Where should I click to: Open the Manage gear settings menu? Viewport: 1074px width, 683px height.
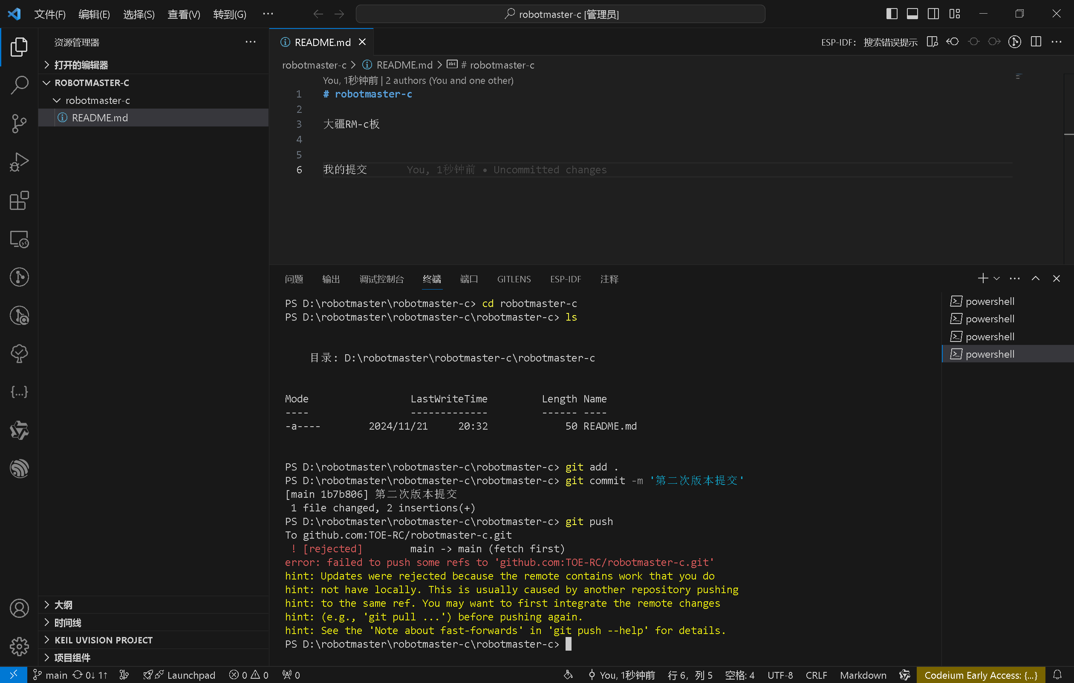point(19,646)
